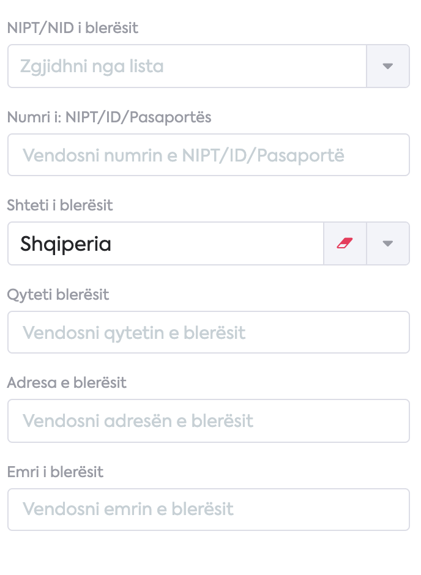421x575 pixels.
Task: Open the NIPT/NID i blerësit dropdown arrow
Action: click(387, 66)
